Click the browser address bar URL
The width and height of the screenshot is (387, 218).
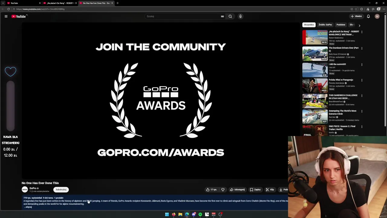[40, 9]
